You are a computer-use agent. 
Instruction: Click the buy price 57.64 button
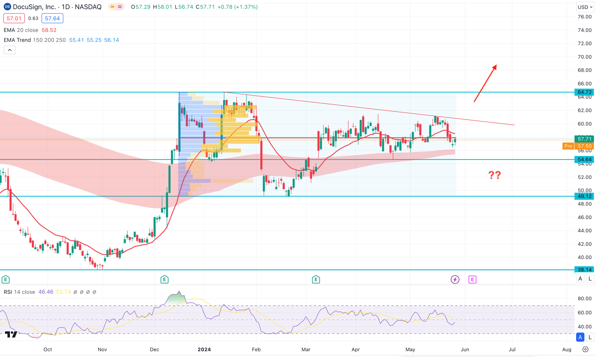[52, 18]
